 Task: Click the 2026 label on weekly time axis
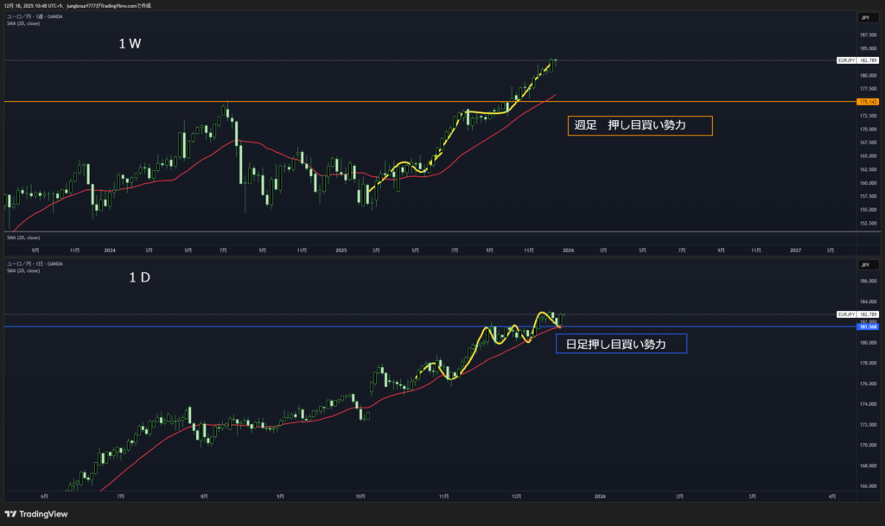click(x=568, y=250)
